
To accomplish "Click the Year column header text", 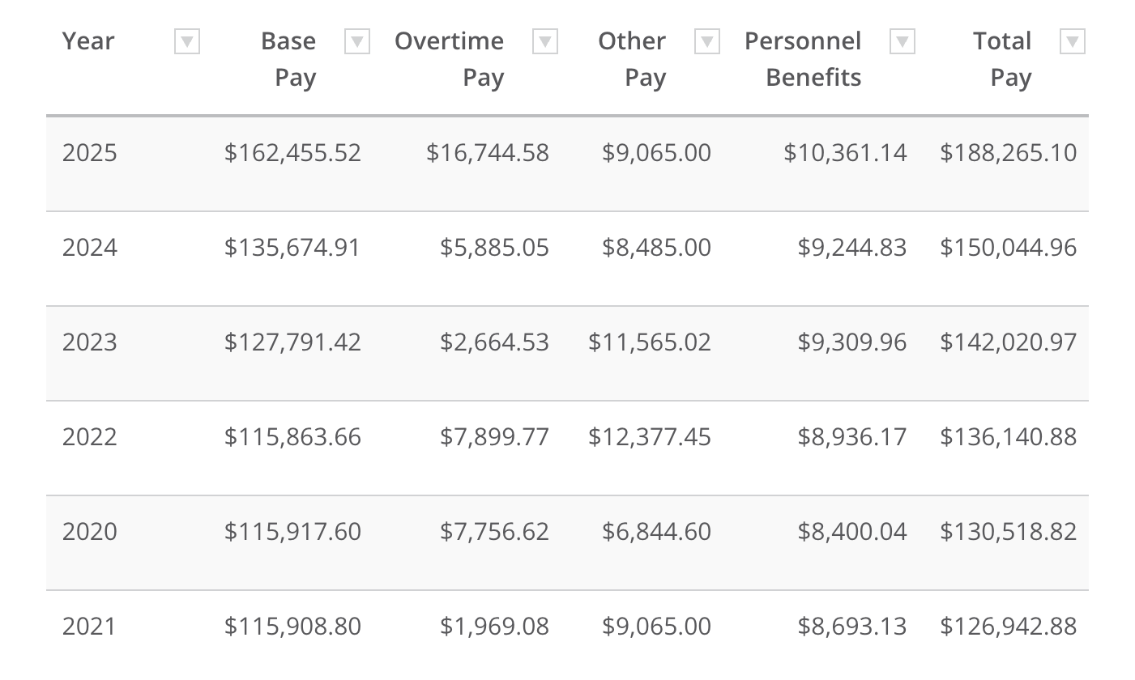I will click(88, 41).
